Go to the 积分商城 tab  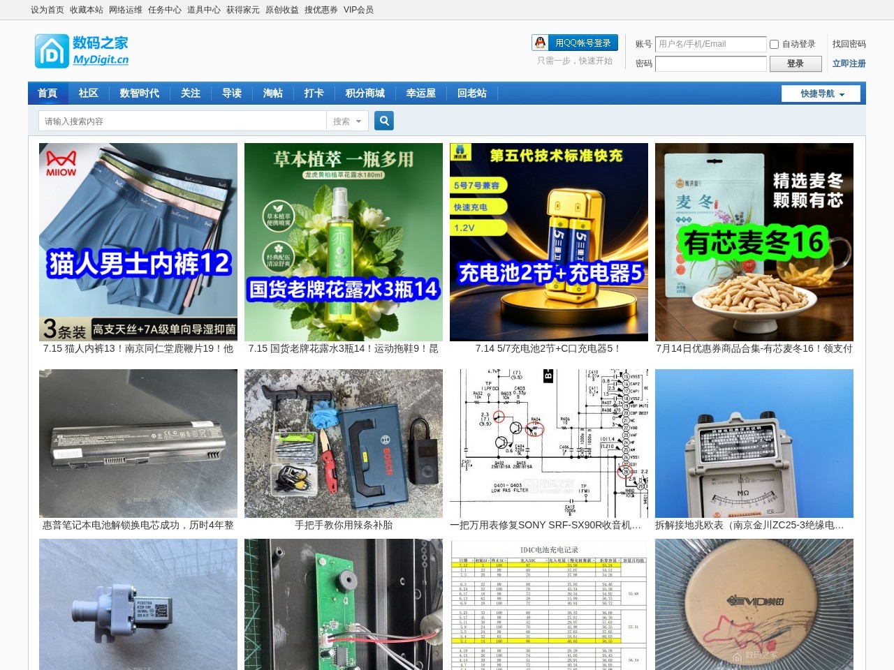tap(365, 93)
